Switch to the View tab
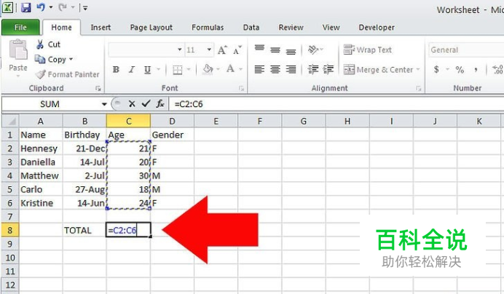The height and width of the screenshot is (294, 504). pos(331,28)
